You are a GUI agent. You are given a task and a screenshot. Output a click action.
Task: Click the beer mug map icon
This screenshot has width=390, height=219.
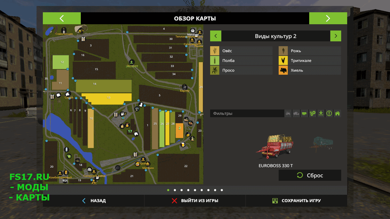tap(183, 145)
